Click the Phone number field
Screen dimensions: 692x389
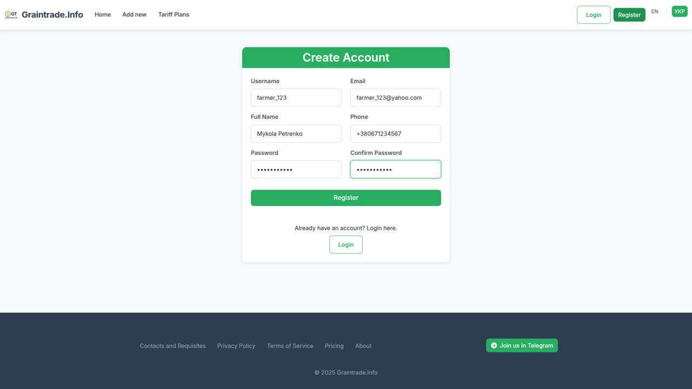pyautogui.click(x=396, y=133)
